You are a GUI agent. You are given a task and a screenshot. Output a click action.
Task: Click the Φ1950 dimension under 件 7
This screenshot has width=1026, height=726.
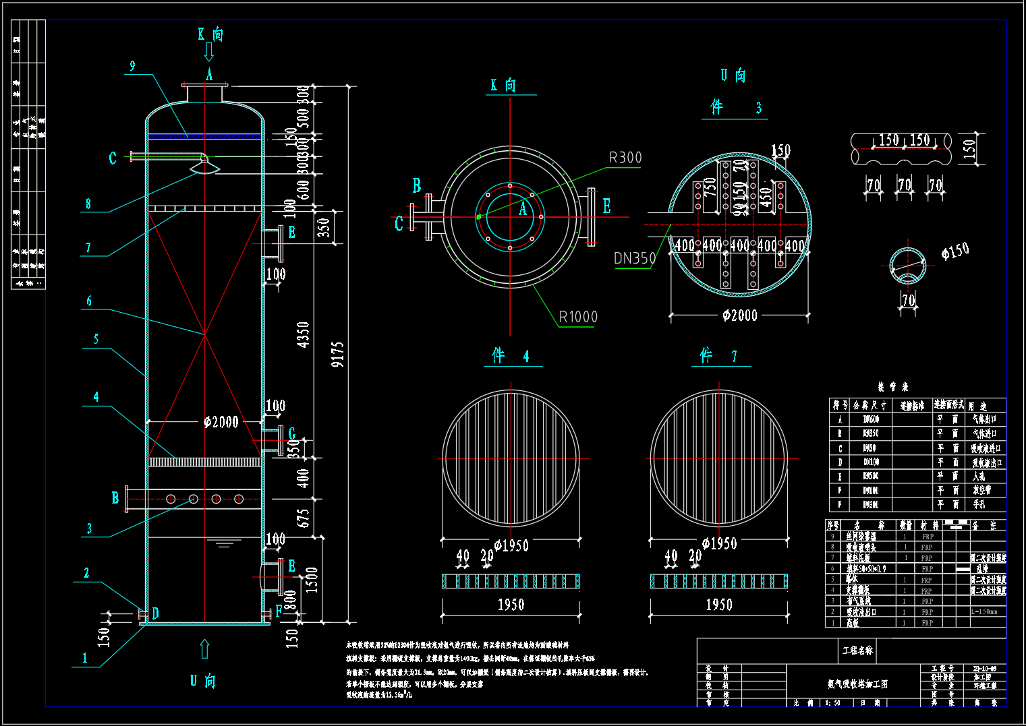(x=719, y=543)
